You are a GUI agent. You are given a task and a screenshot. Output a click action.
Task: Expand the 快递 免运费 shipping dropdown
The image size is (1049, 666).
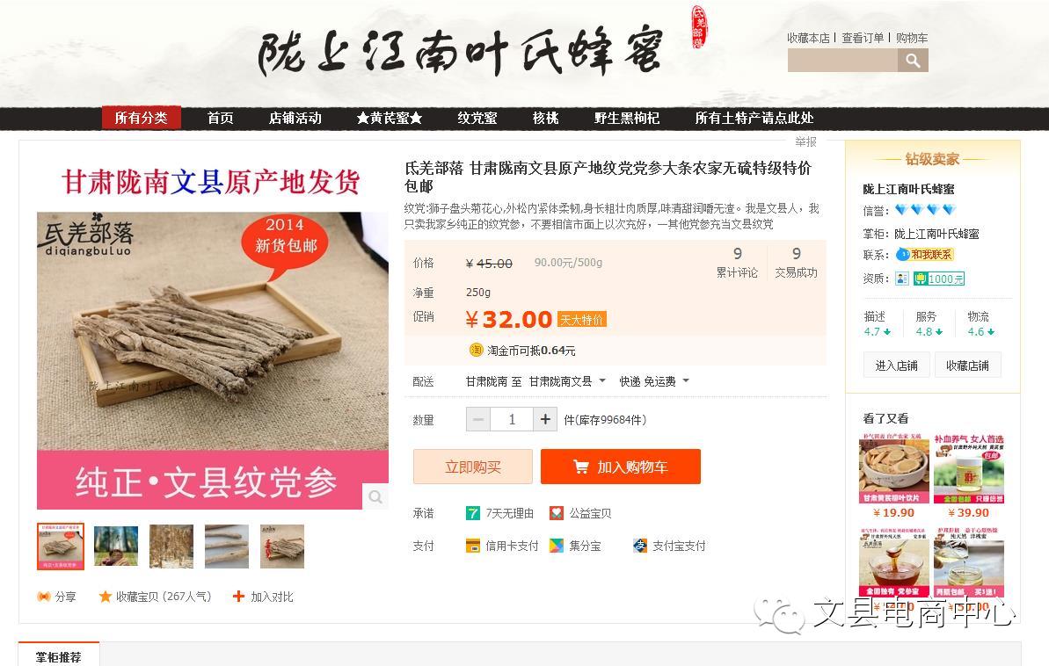click(653, 381)
